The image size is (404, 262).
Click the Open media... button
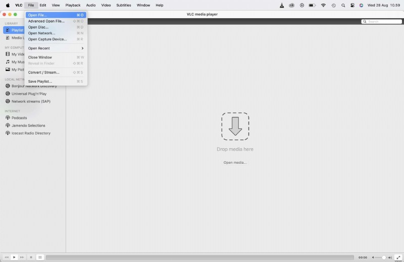pos(235,163)
